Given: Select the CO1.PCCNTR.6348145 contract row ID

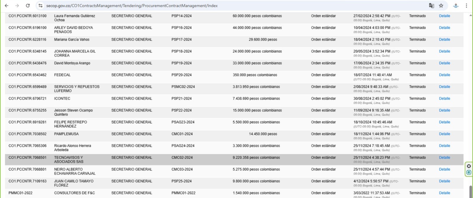Looking at the screenshot, I should pos(27,51).
